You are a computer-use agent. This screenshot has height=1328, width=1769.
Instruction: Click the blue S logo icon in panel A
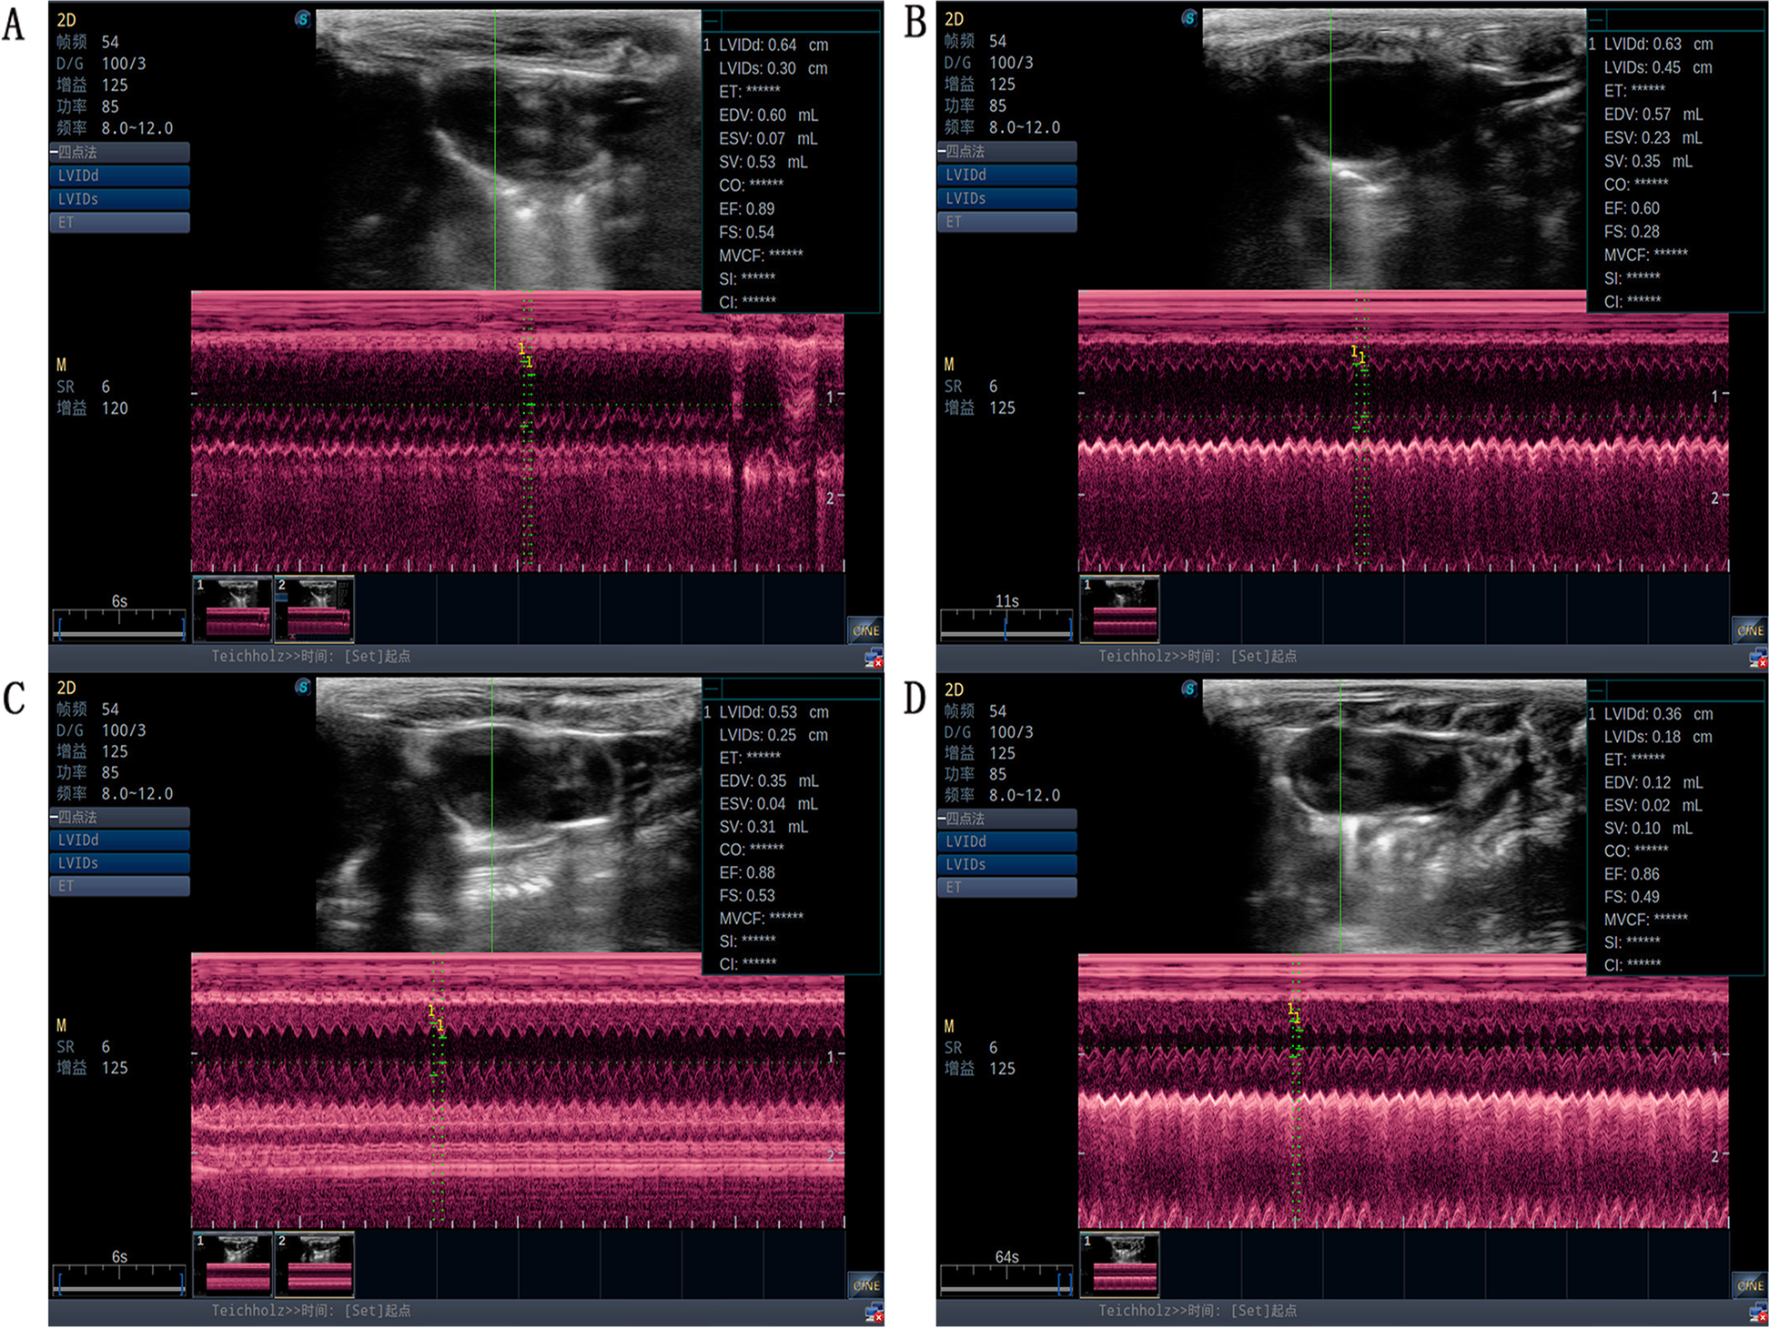[303, 19]
